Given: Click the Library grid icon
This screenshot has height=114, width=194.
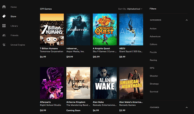Looking at the screenshot, I should (x=4, y=26).
